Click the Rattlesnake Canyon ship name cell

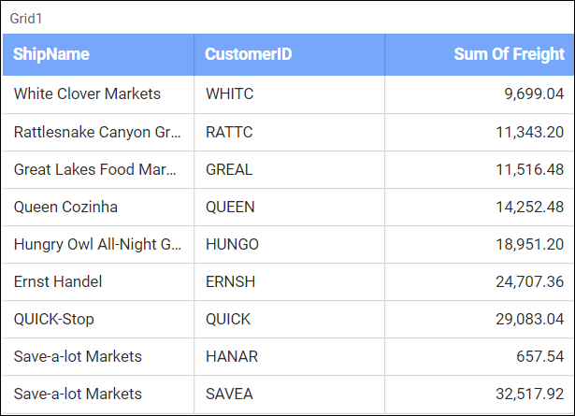click(x=97, y=132)
